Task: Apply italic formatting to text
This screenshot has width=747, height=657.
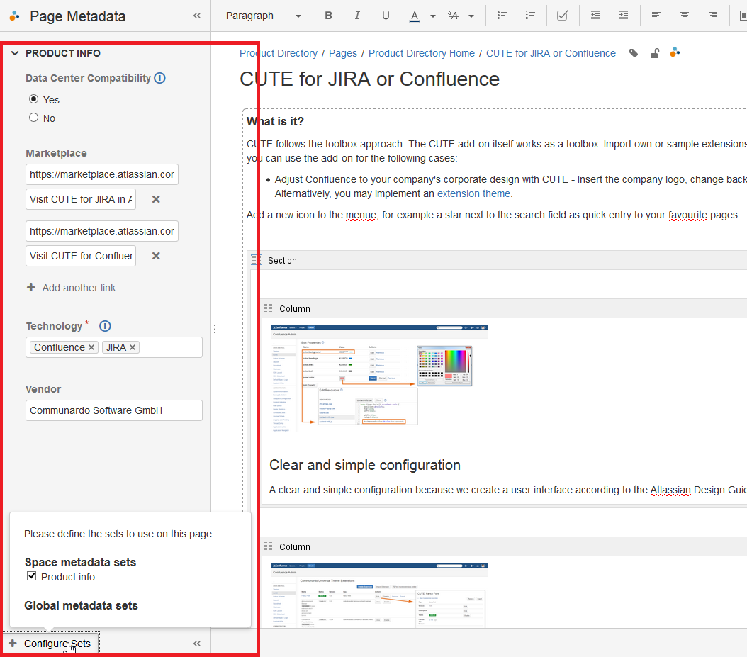Action: point(357,16)
